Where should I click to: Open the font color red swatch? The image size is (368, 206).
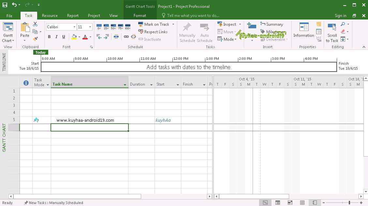(85, 37)
